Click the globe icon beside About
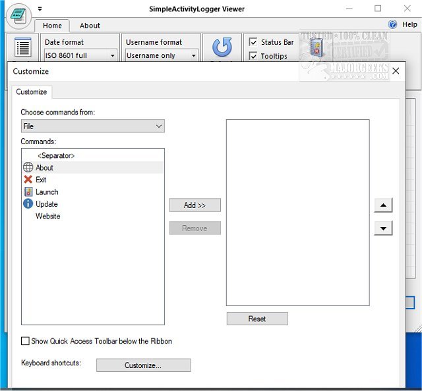 coord(28,167)
